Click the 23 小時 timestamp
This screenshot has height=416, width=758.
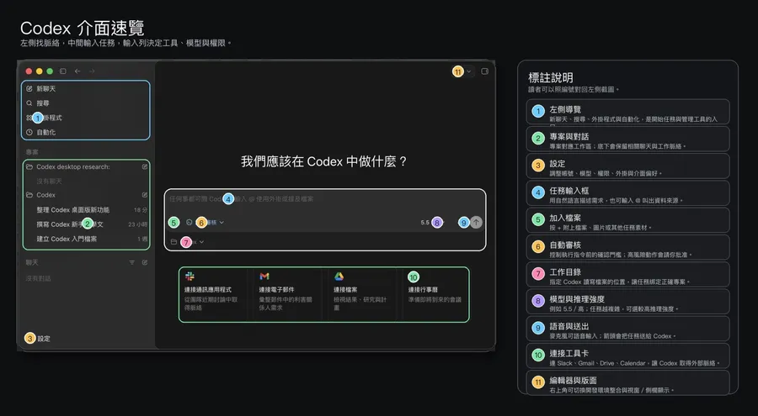138,224
